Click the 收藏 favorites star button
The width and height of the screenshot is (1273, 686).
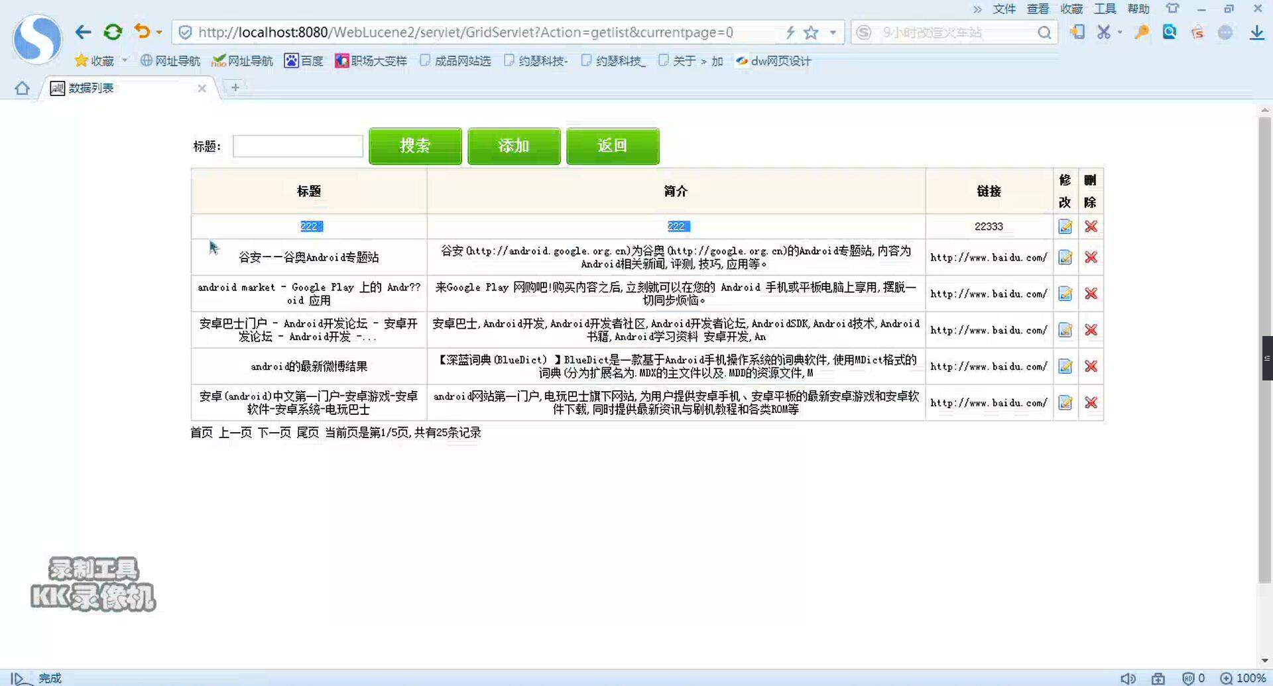(94, 61)
